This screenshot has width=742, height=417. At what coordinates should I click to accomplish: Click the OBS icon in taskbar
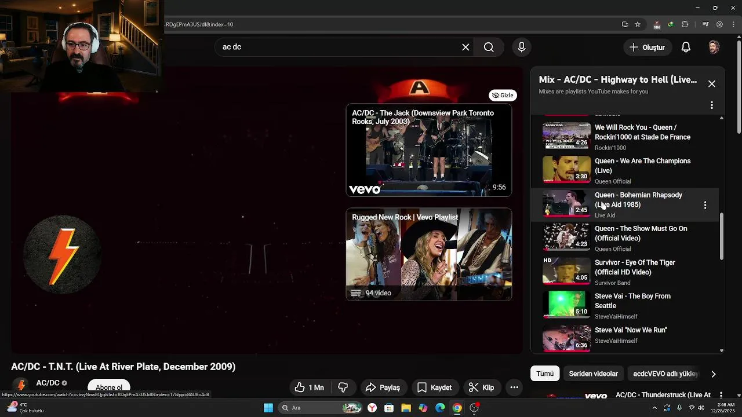tap(474, 408)
